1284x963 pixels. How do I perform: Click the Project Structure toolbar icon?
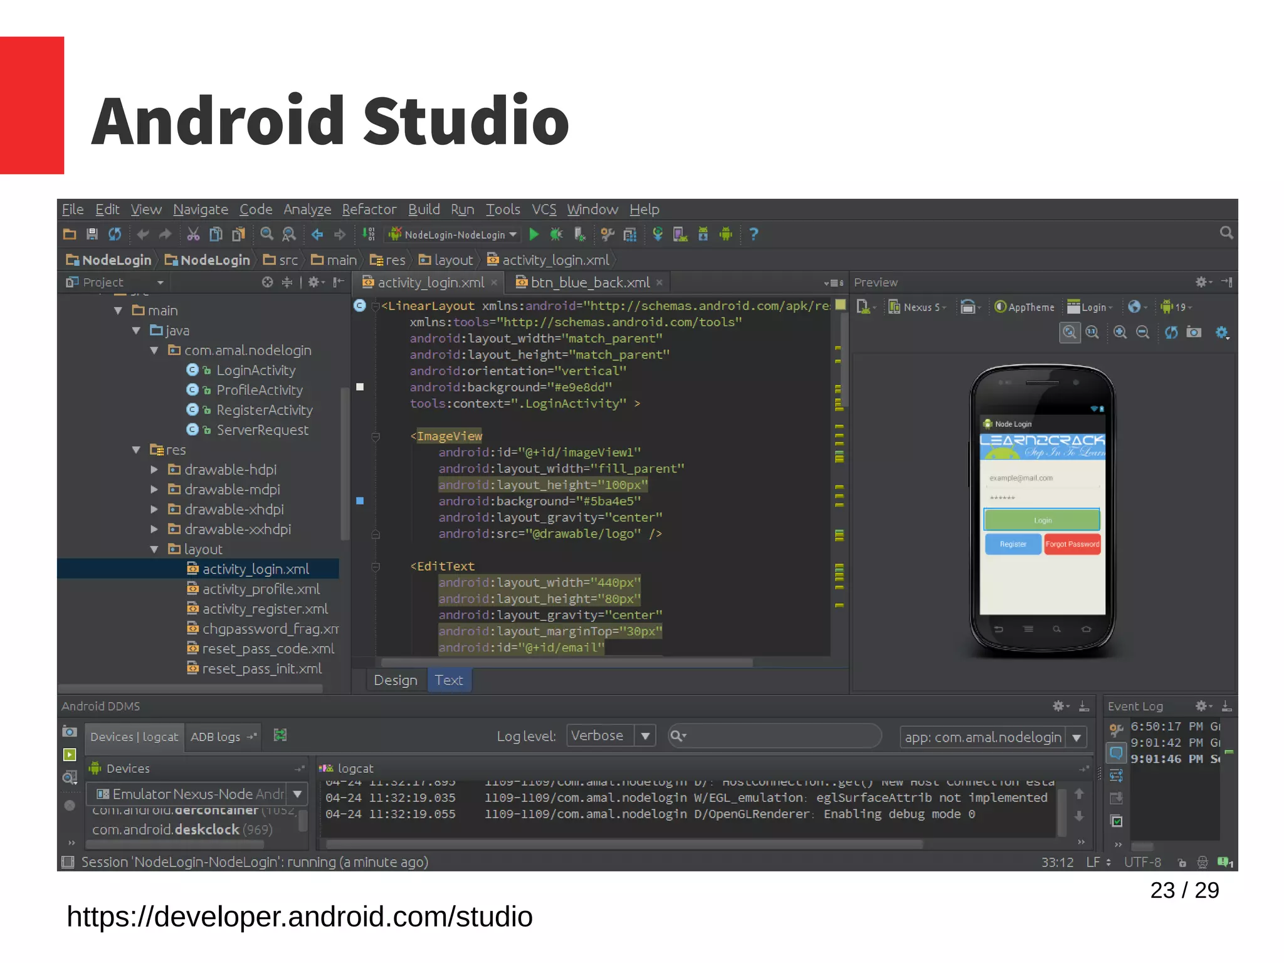[x=630, y=234]
